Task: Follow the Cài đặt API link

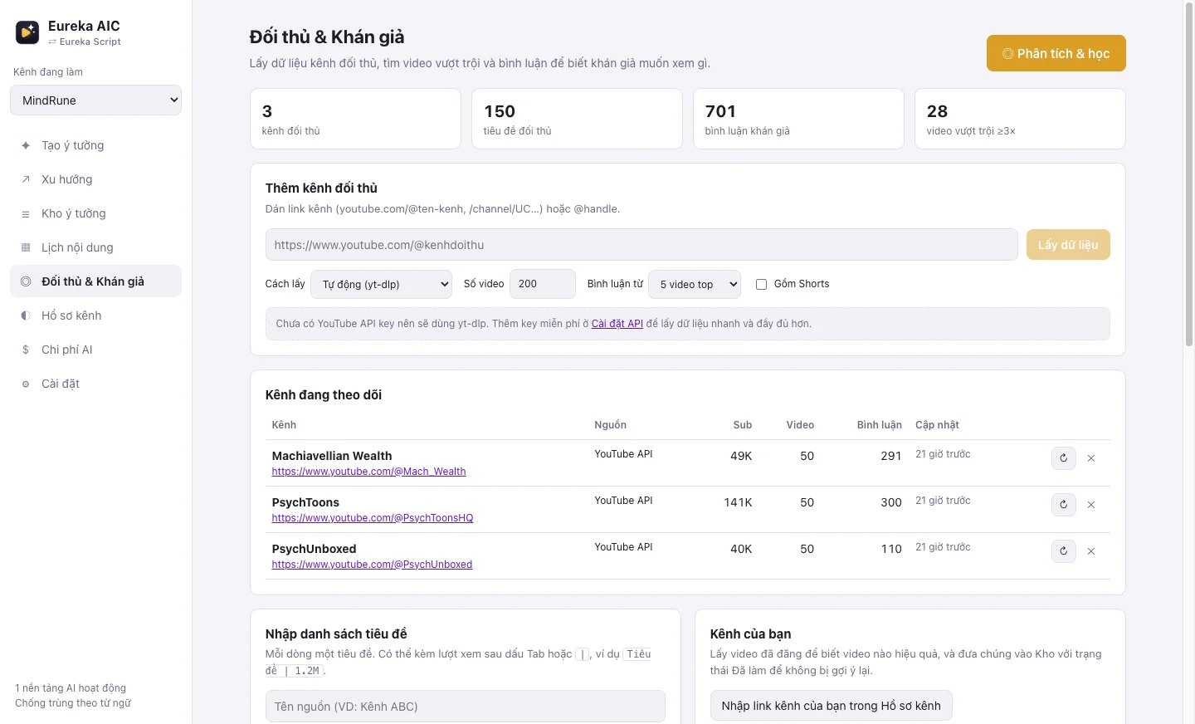Action: click(x=617, y=324)
